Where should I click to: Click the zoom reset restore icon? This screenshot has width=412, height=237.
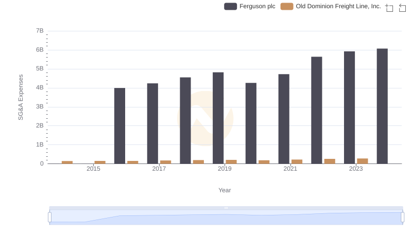tap(402, 8)
